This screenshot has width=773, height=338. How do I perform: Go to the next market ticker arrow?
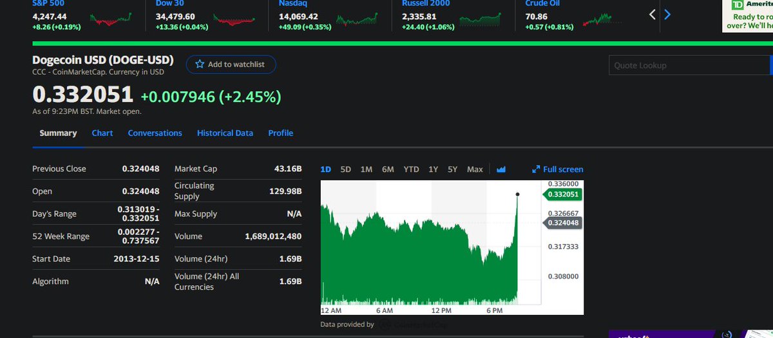click(x=667, y=14)
